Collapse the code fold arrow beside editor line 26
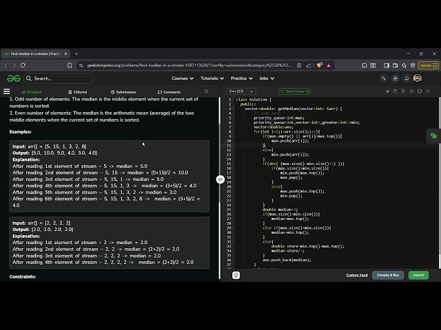The width and height of the screenshot is (441, 330). (233, 214)
